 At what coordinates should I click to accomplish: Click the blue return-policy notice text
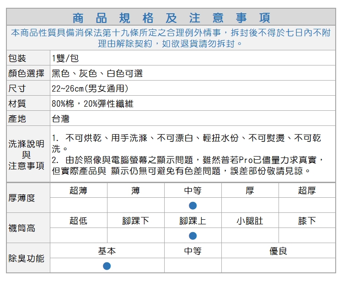tap(171, 38)
